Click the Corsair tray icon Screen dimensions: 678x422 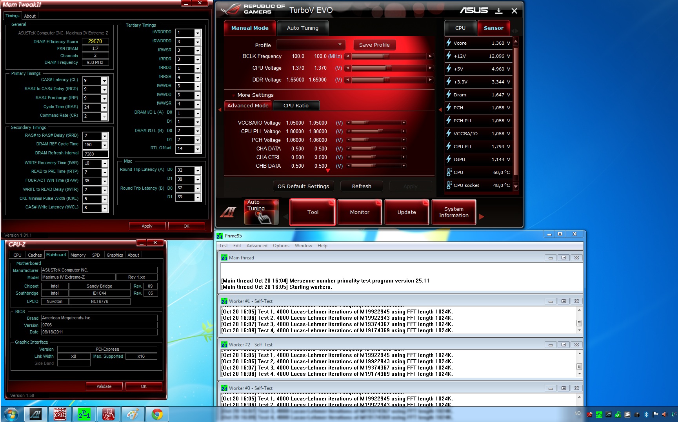[x=627, y=415]
